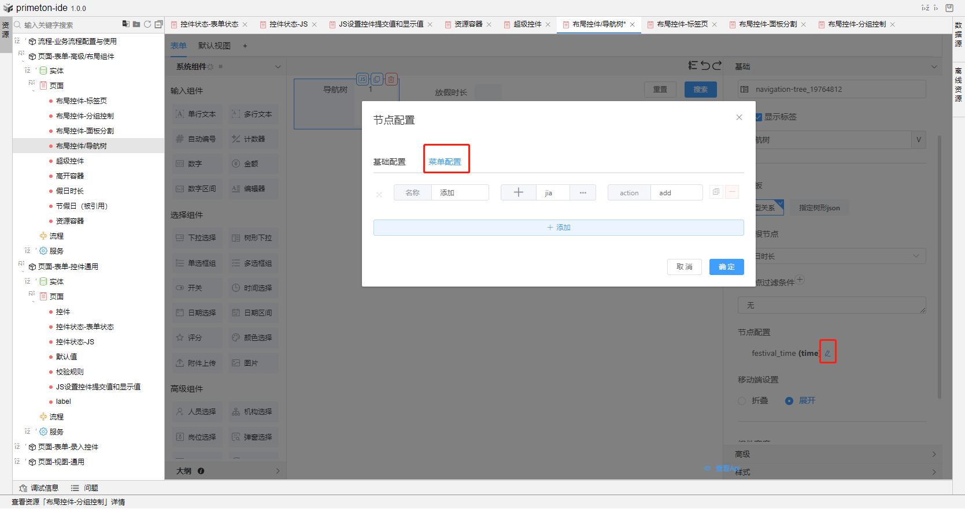Click the copy icon in the menu row

[716, 192]
